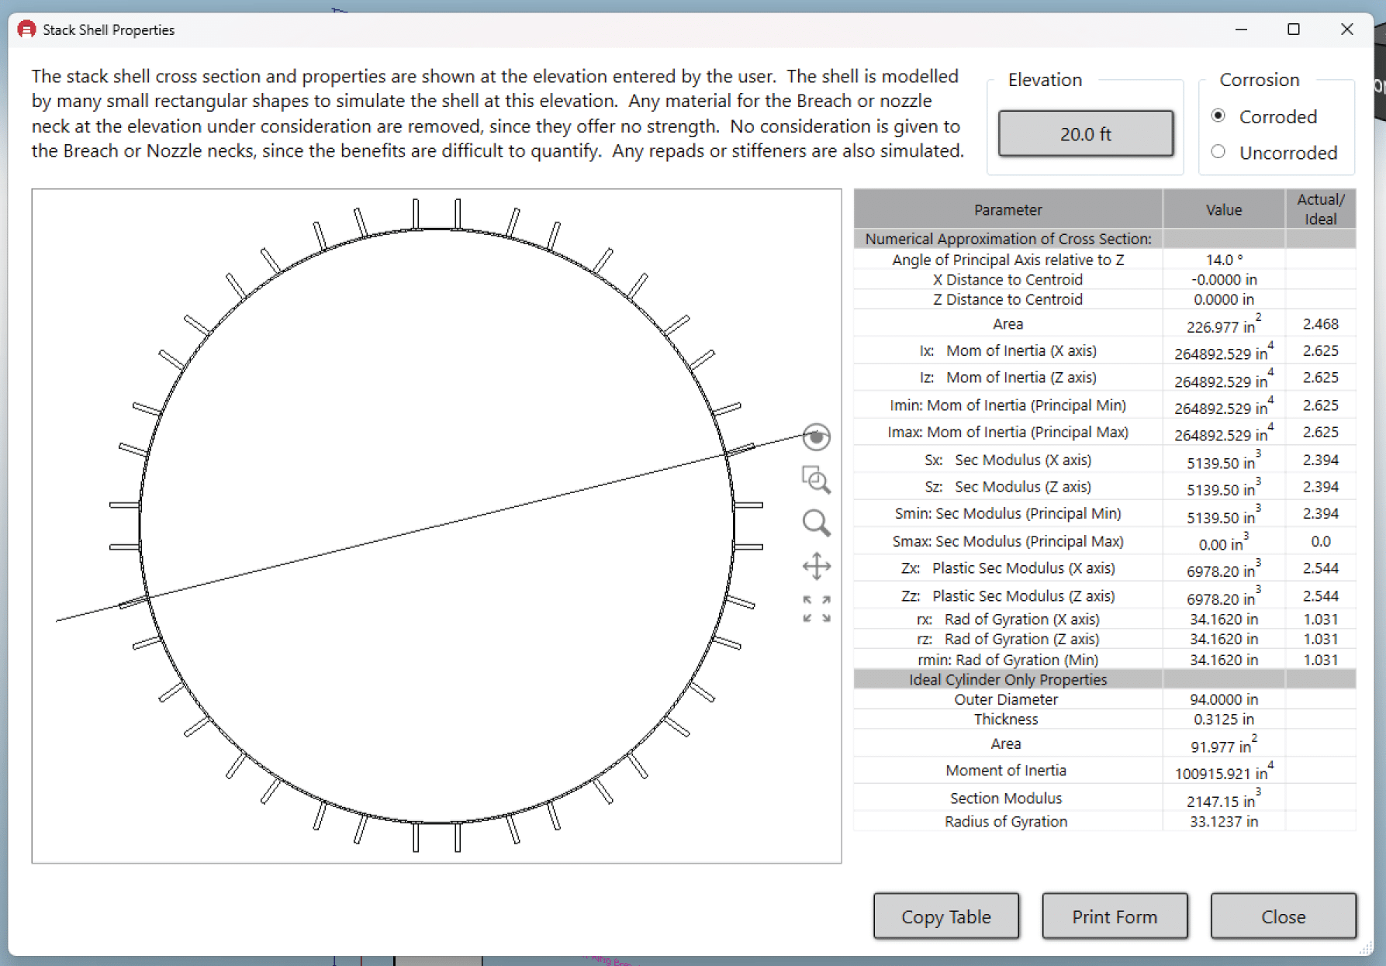Click the eye view-options icon beside drawing
This screenshot has width=1386, height=966.
tap(816, 437)
